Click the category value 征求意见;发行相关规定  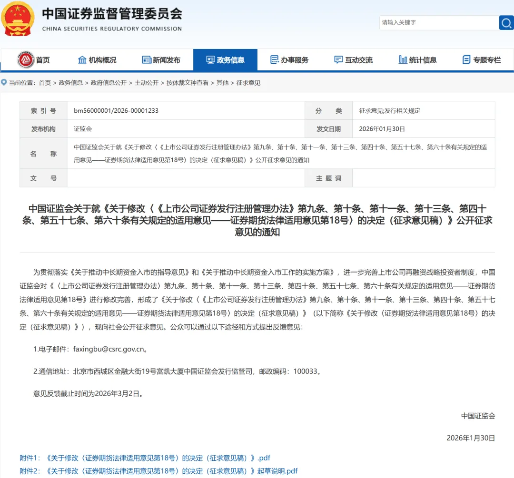click(389, 111)
